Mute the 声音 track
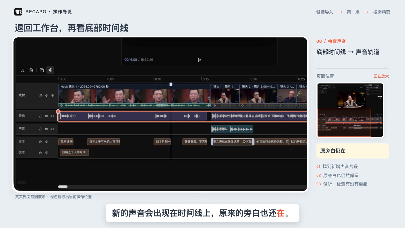Screen dimensions: 405x228 (52, 129)
